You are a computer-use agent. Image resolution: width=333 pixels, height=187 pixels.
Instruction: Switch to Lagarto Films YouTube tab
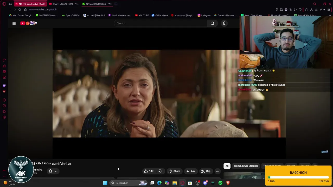click(63, 4)
